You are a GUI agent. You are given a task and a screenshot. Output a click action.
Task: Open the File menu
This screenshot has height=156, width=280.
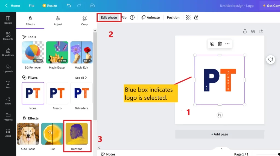[x=31, y=6]
